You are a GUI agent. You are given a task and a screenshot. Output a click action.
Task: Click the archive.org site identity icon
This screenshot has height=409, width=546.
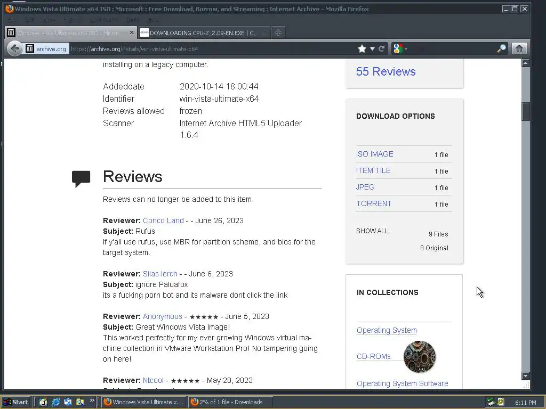tap(46, 48)
